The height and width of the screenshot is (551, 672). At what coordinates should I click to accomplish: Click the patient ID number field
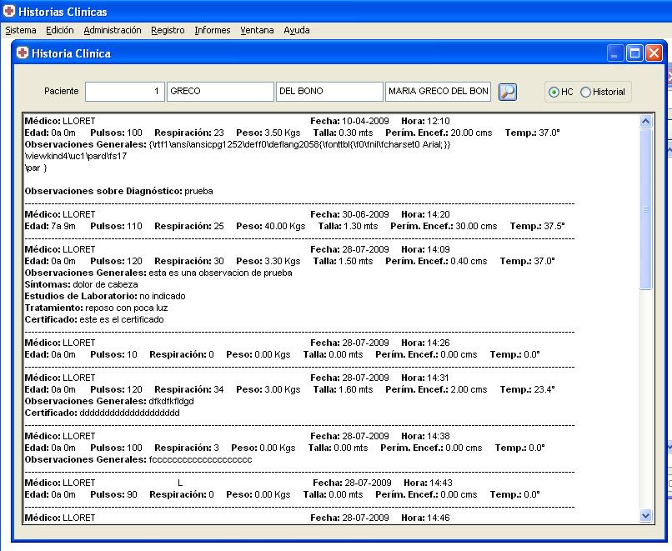pos(125,92)
